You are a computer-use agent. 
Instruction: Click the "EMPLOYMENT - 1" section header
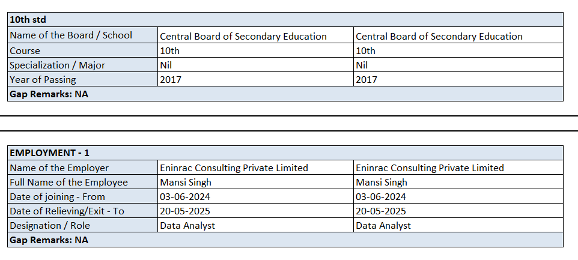pos(50,153)
